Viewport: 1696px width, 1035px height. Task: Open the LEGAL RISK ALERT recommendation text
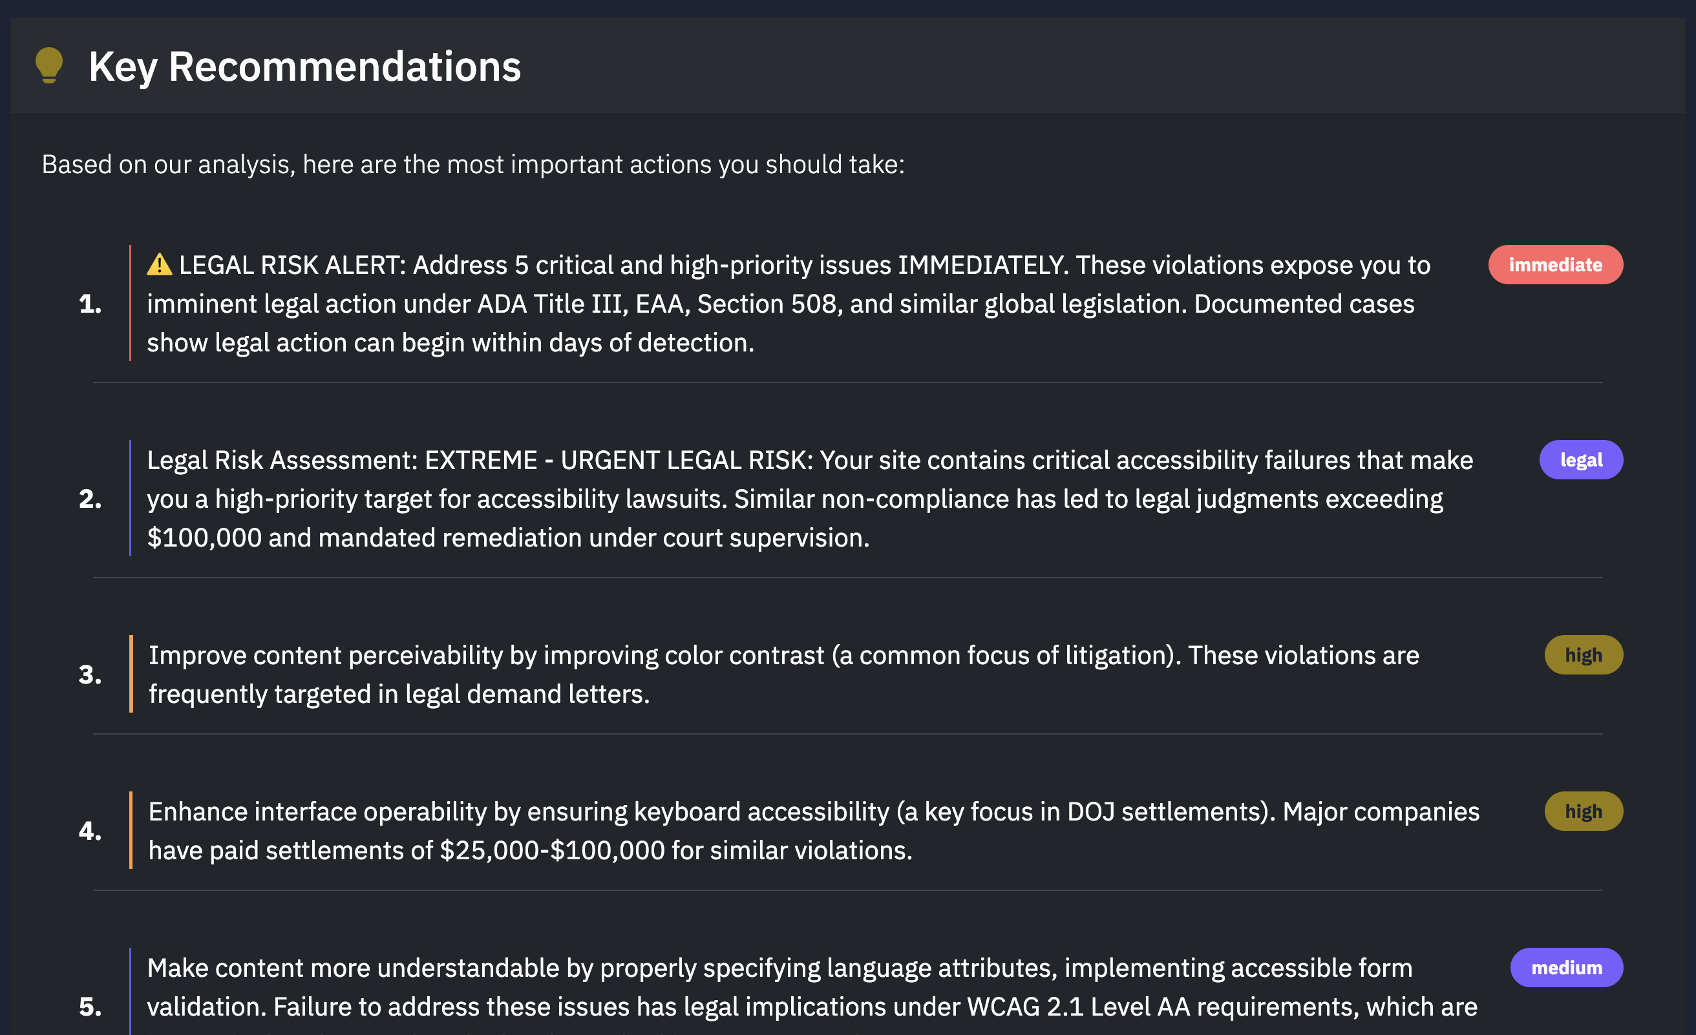[x=788, y=304]
